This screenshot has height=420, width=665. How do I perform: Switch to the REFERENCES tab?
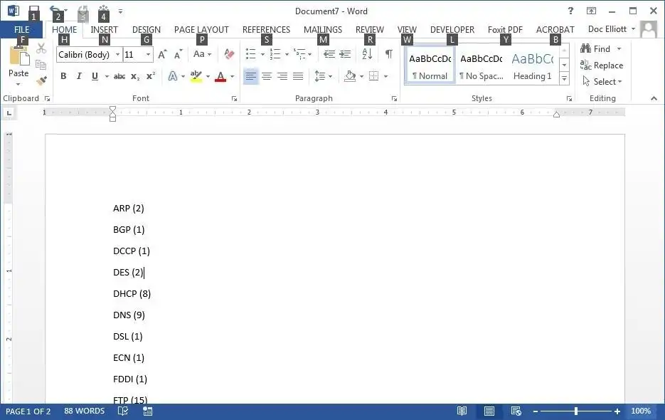(266, 30)
